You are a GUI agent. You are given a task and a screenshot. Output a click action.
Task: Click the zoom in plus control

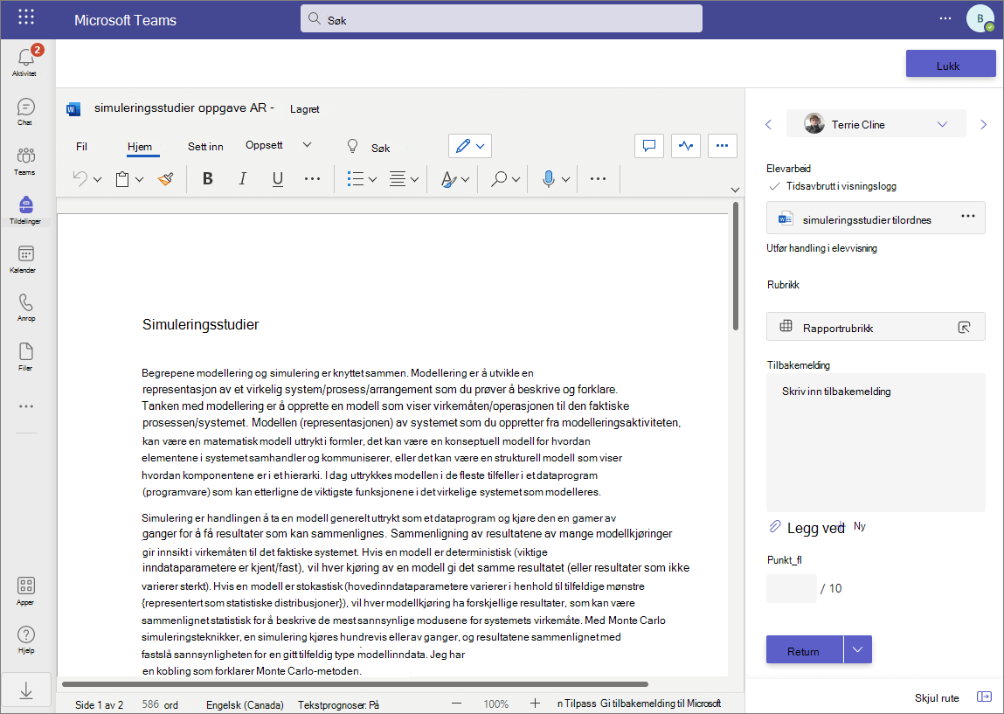click(x=536, y=704)
